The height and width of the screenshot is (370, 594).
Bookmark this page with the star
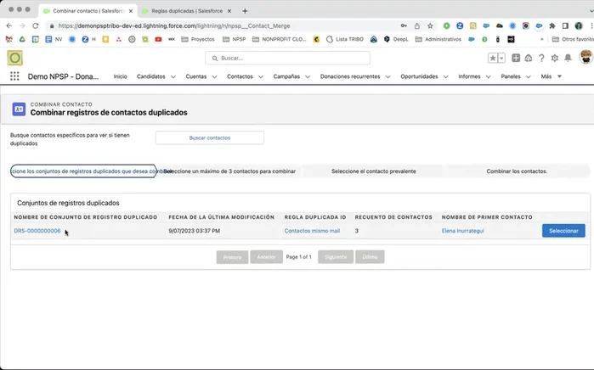(430, 25)
